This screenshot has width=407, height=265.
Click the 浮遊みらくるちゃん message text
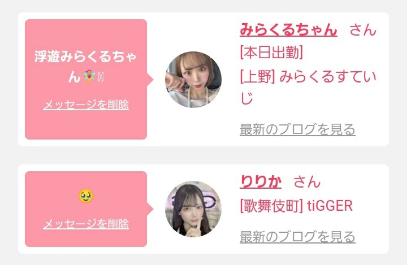pyautogui.click(x=86, y=67)
